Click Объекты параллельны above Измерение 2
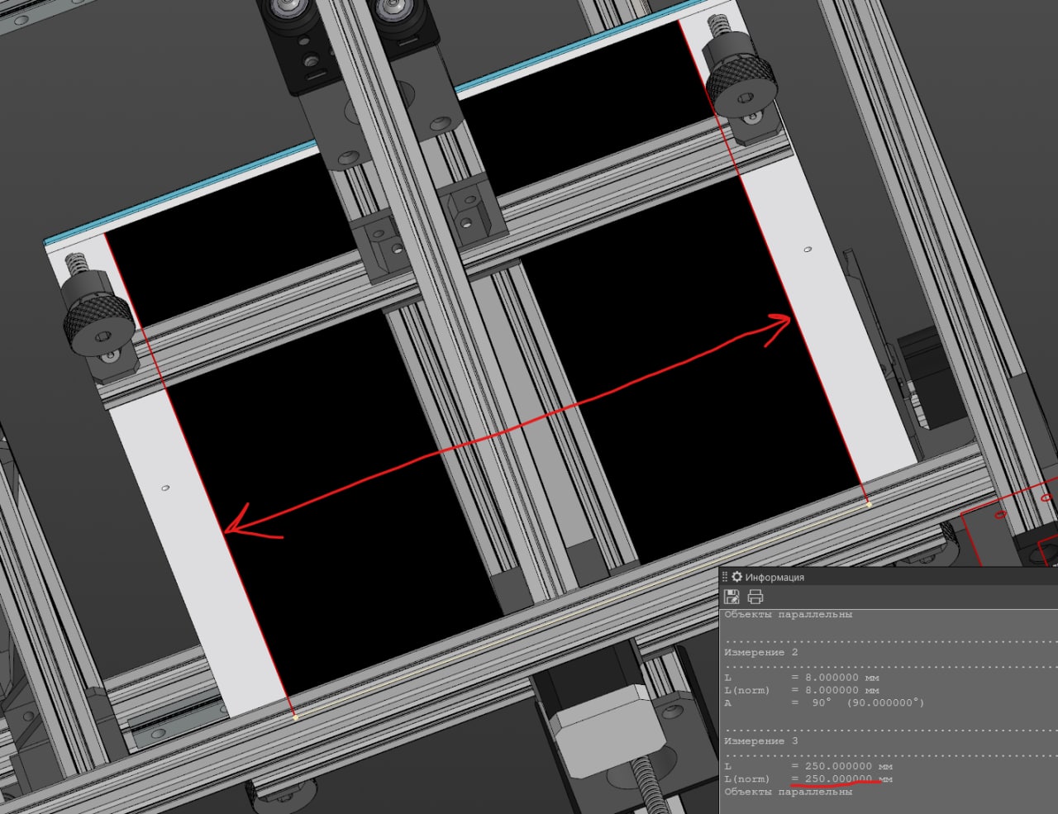Image resolution: width=1058 pixels, height=814 pixels. (788, 614)
